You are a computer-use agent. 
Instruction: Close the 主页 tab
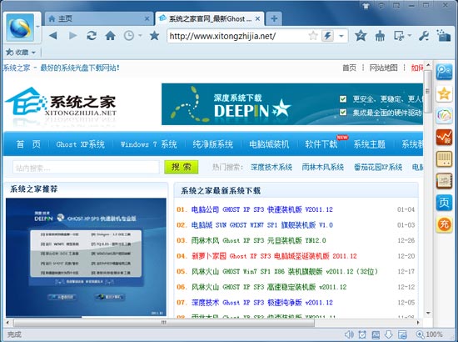(x=147, y=18)
